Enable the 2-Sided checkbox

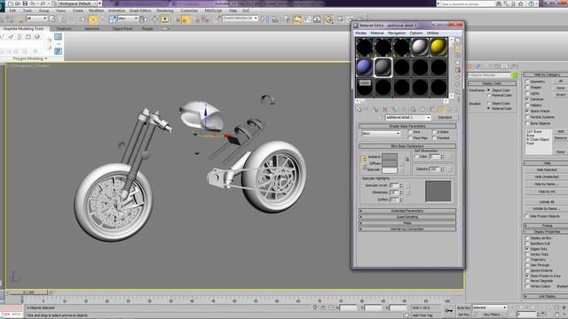coord(434,132)
